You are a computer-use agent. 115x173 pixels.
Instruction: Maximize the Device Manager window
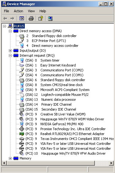tap(106, 4)
